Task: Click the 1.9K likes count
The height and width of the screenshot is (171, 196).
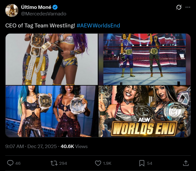Action: point(107,163)
